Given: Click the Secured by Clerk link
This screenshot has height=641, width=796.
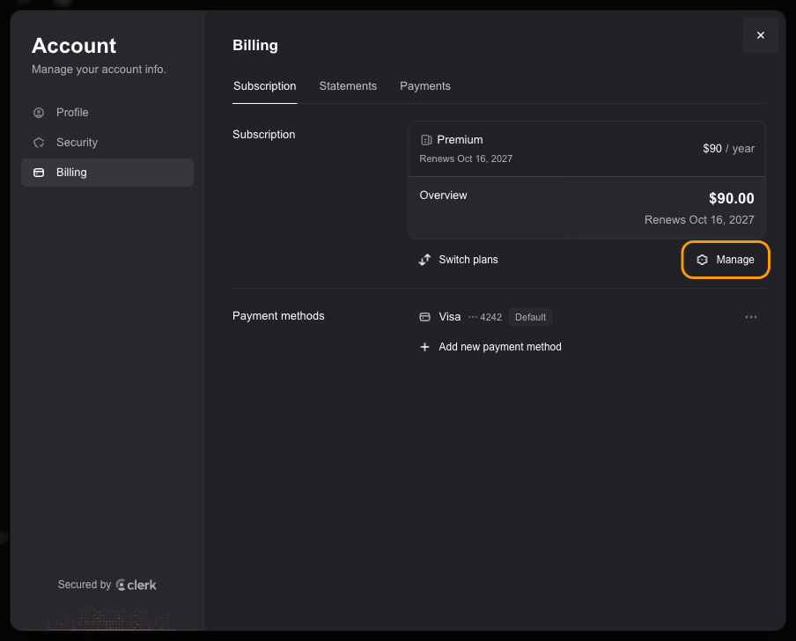Looking at the screenshot, I should [x=107, y=585].
